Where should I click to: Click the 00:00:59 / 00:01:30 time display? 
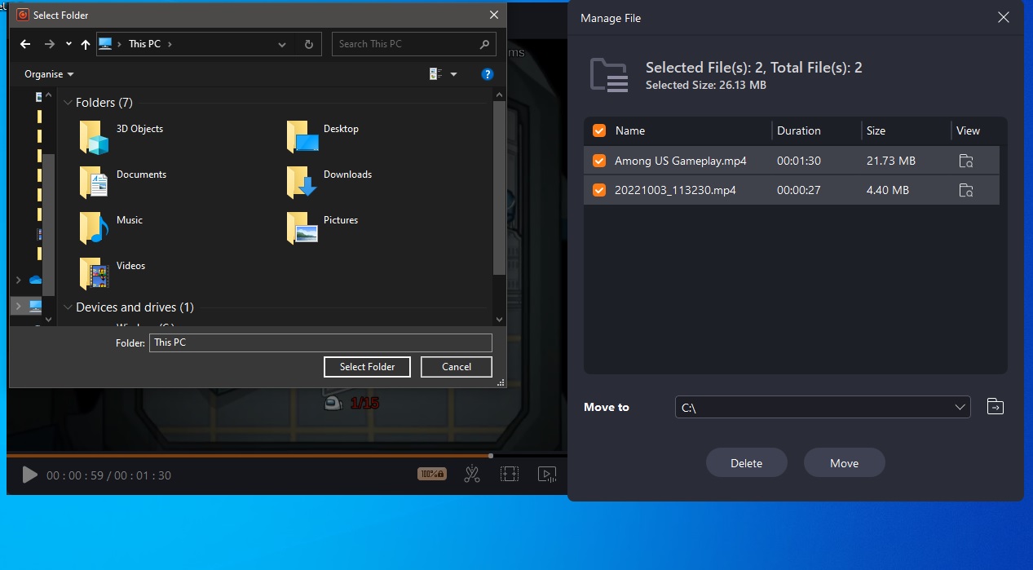108,475
